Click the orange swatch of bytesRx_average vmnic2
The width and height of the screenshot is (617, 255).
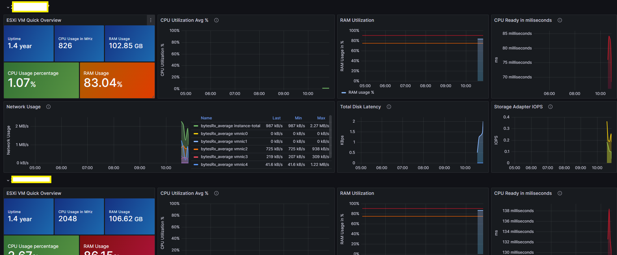[x=196, y=149]
